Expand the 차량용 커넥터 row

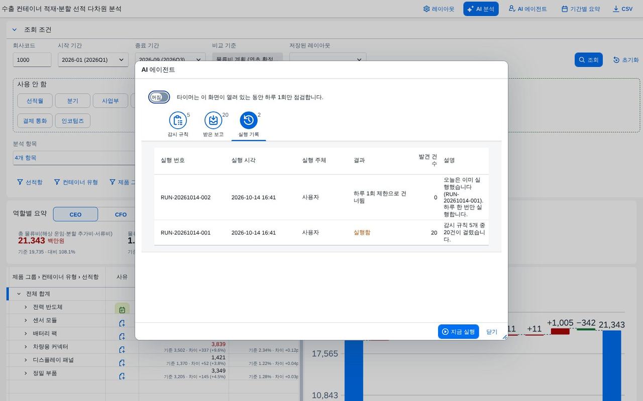[x=26, y=346]
